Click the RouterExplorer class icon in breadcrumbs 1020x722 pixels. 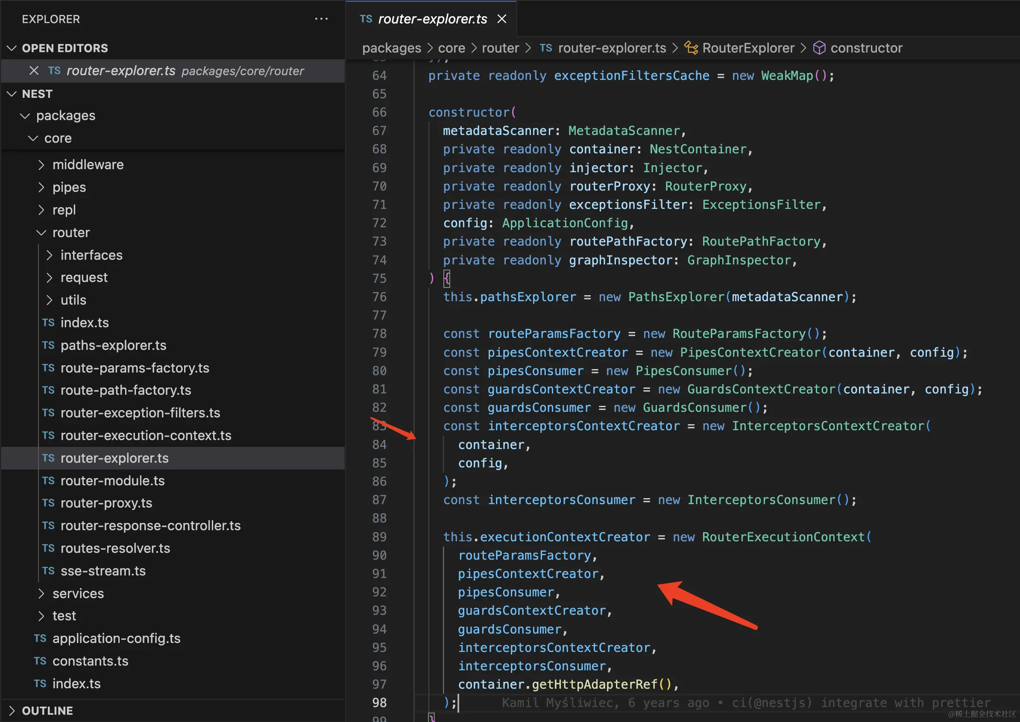click(x=691, y=47)
